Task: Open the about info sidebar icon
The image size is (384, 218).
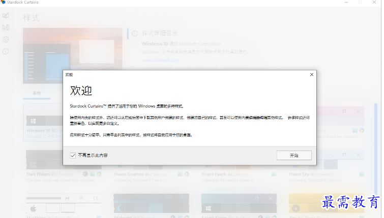Action: (6, 51)
